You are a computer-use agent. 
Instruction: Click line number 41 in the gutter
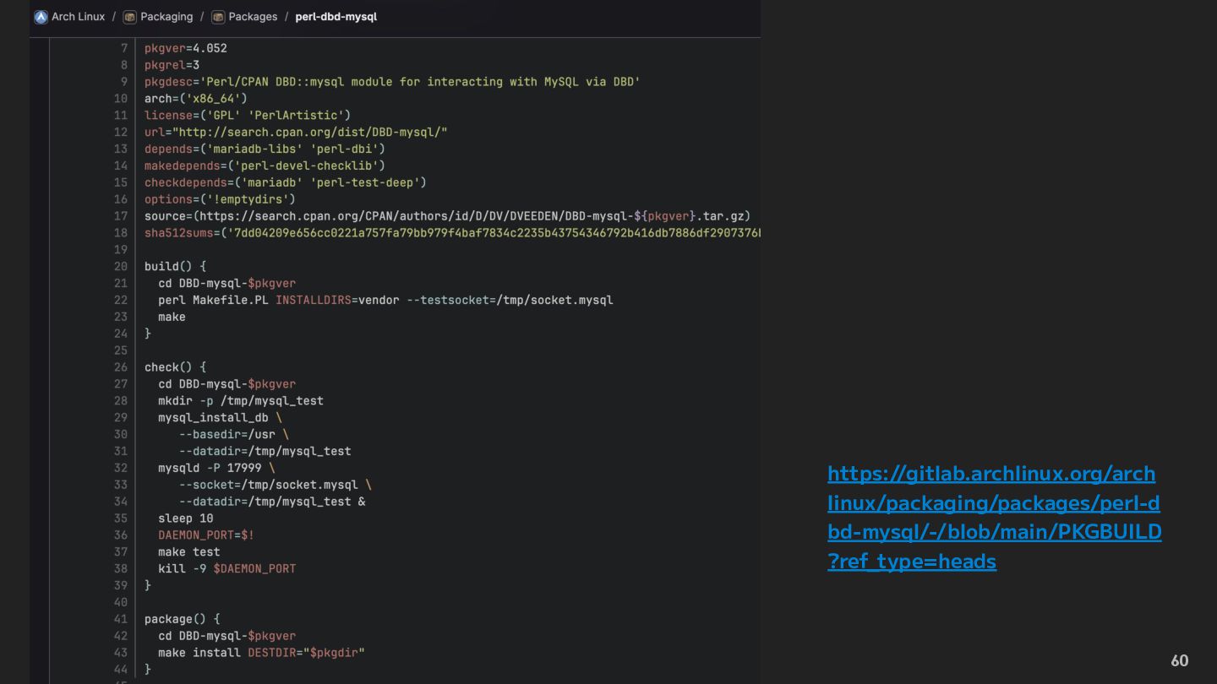click(121, 619)
